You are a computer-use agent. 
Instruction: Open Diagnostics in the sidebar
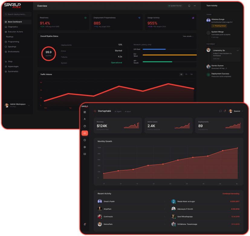(13, 27)
